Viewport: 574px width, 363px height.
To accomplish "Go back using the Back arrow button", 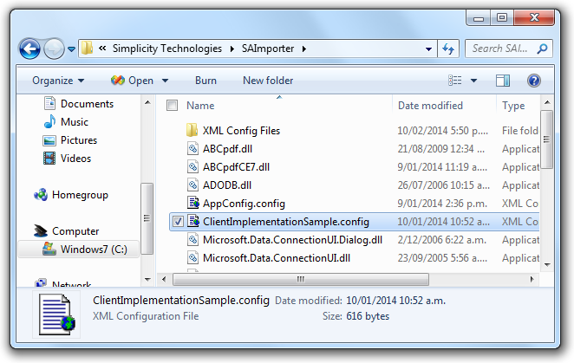I will 29,49.
